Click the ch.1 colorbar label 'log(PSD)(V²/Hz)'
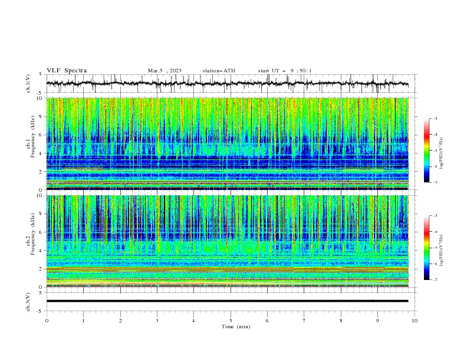The width and height of the screenshot is (467, 360). [x=441, y=154]
